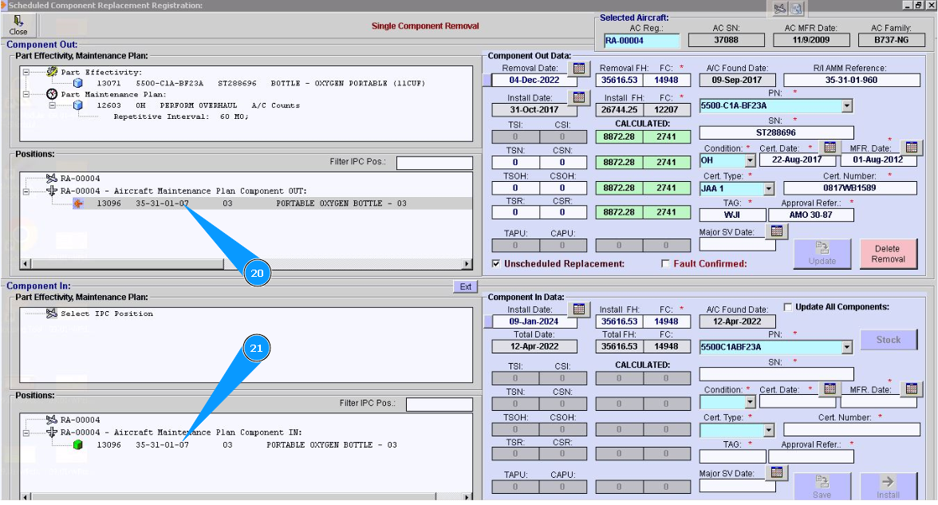
Task: Select the blue cube icon for task 12603
Action: coord(78,105)
